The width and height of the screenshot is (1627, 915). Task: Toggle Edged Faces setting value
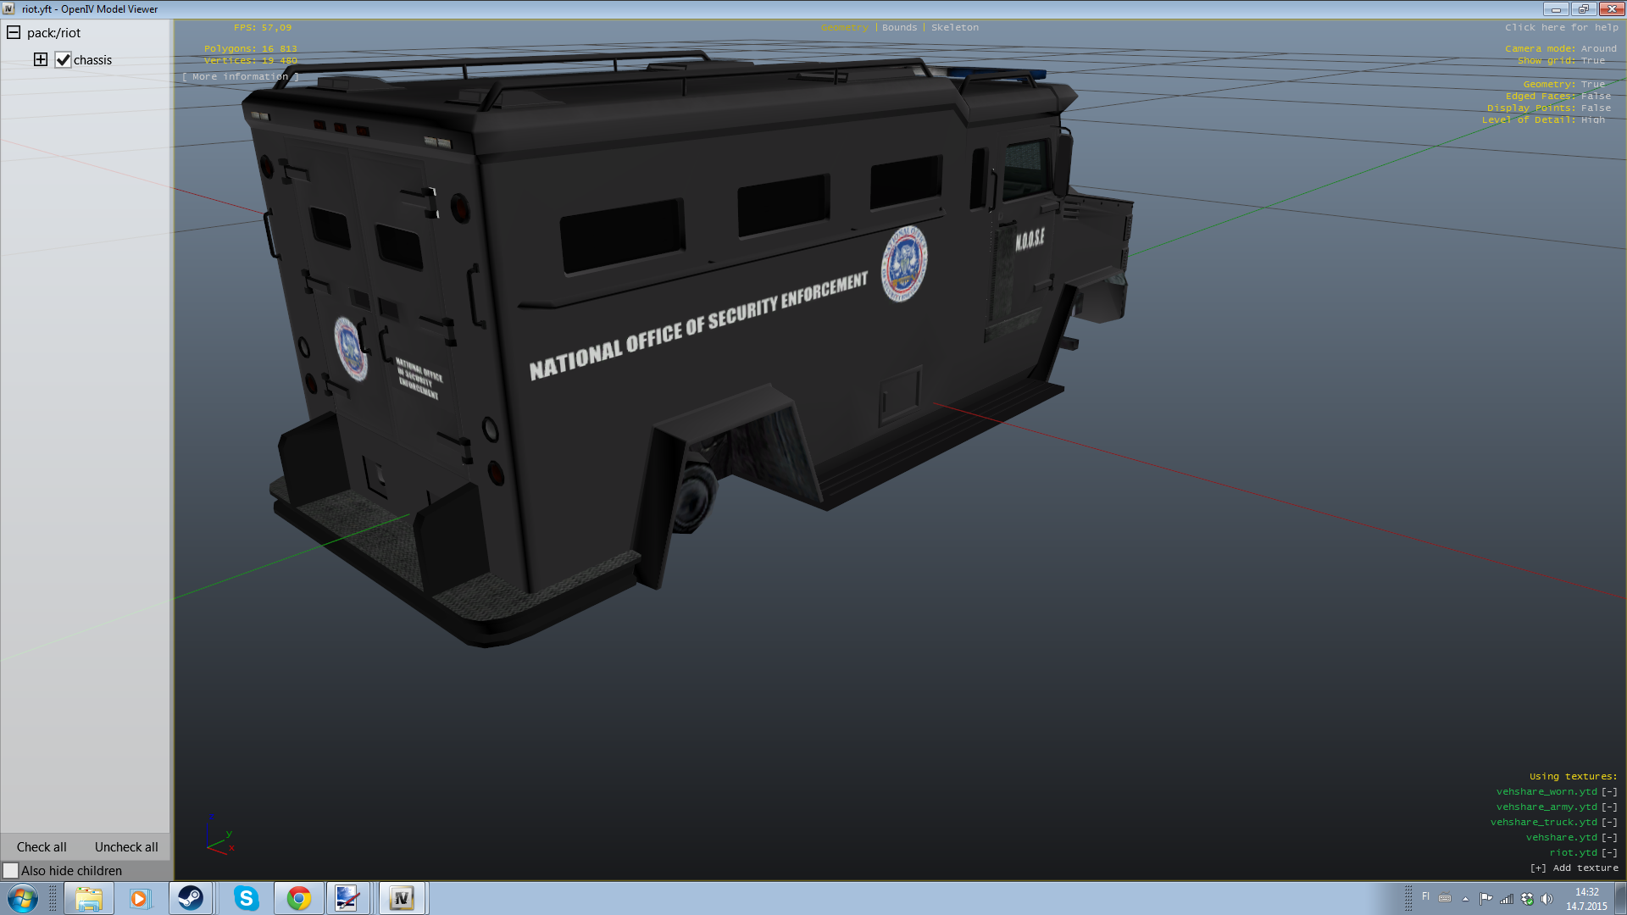[1595, 97]
